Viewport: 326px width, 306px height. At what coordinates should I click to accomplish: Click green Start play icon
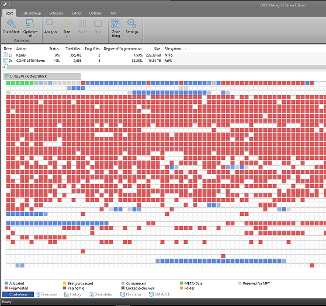[x=67, y=23]
